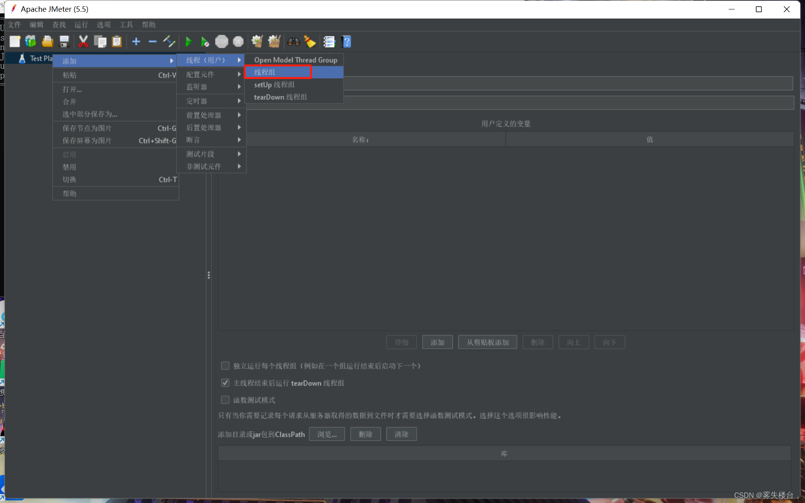Click the Shutdown test icon

point(238,41)
